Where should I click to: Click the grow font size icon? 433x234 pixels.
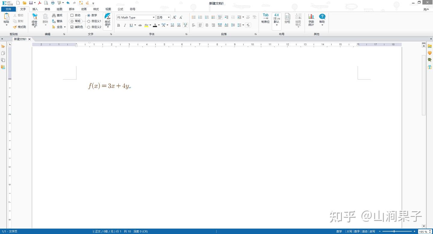[x=174, y=17]
